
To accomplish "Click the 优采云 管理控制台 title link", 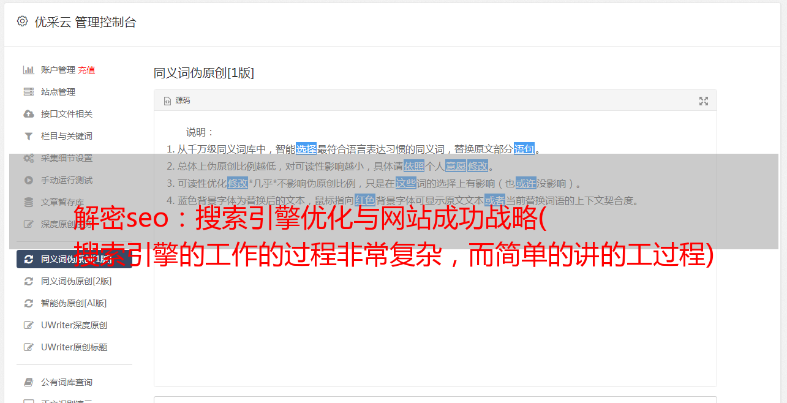I will (85, 22).
